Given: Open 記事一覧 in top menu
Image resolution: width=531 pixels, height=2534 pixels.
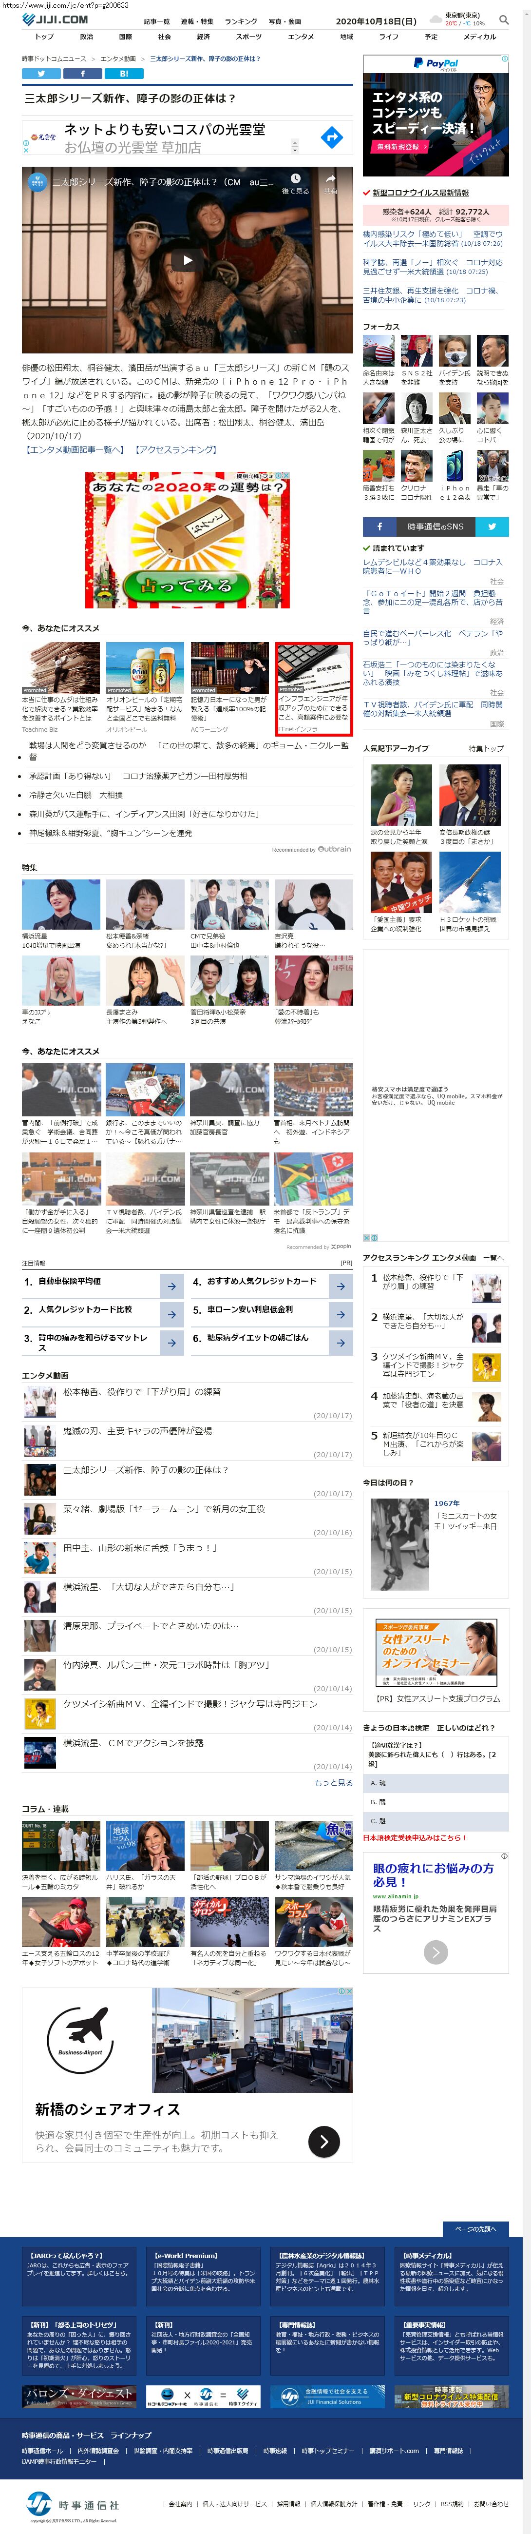Looking at the screenshot, I should (156, 21).
